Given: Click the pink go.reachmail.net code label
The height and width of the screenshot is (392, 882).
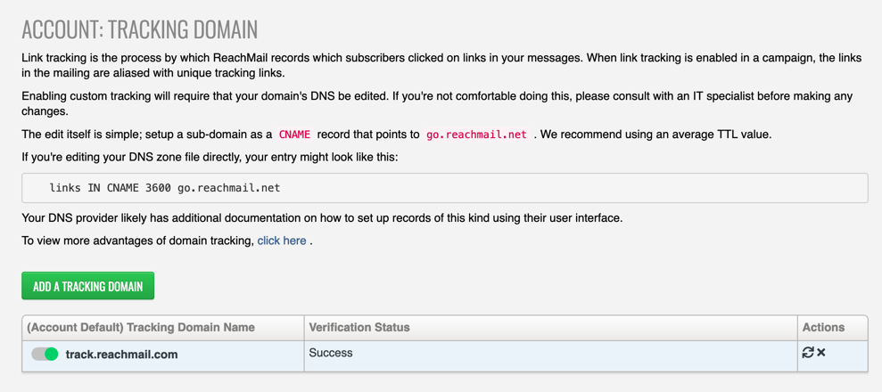Looking at the screenshot, I should tap(476, 135).
